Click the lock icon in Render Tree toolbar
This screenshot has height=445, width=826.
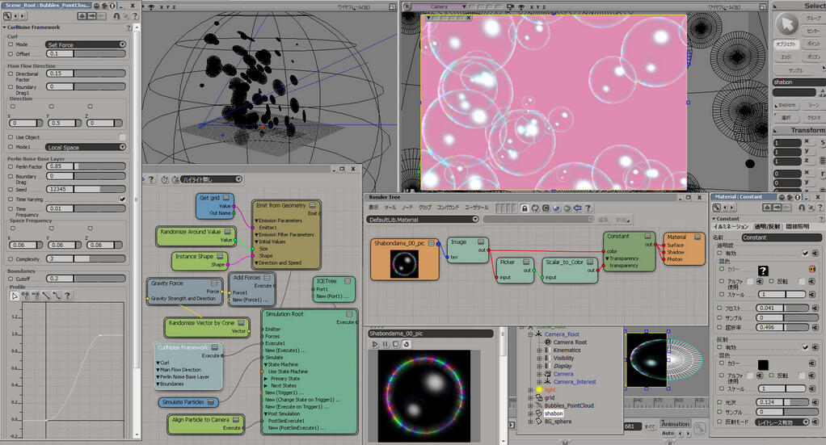click(x=525, y=208)
